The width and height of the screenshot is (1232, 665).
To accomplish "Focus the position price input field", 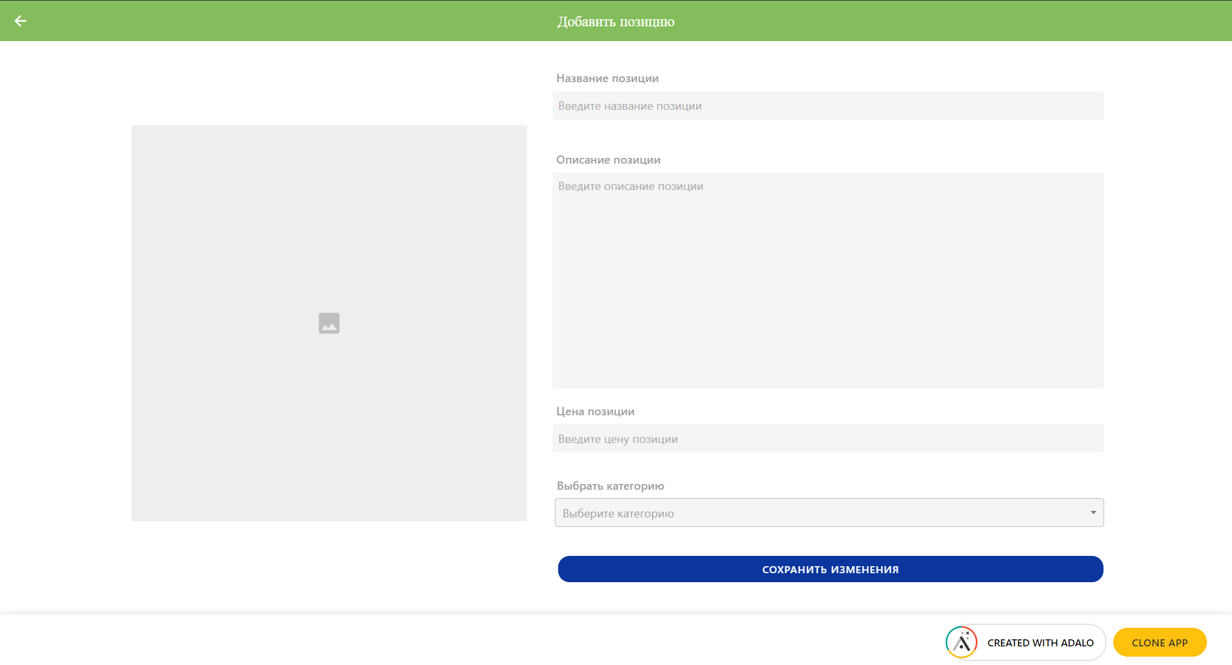I will click(x=828, y=438).
